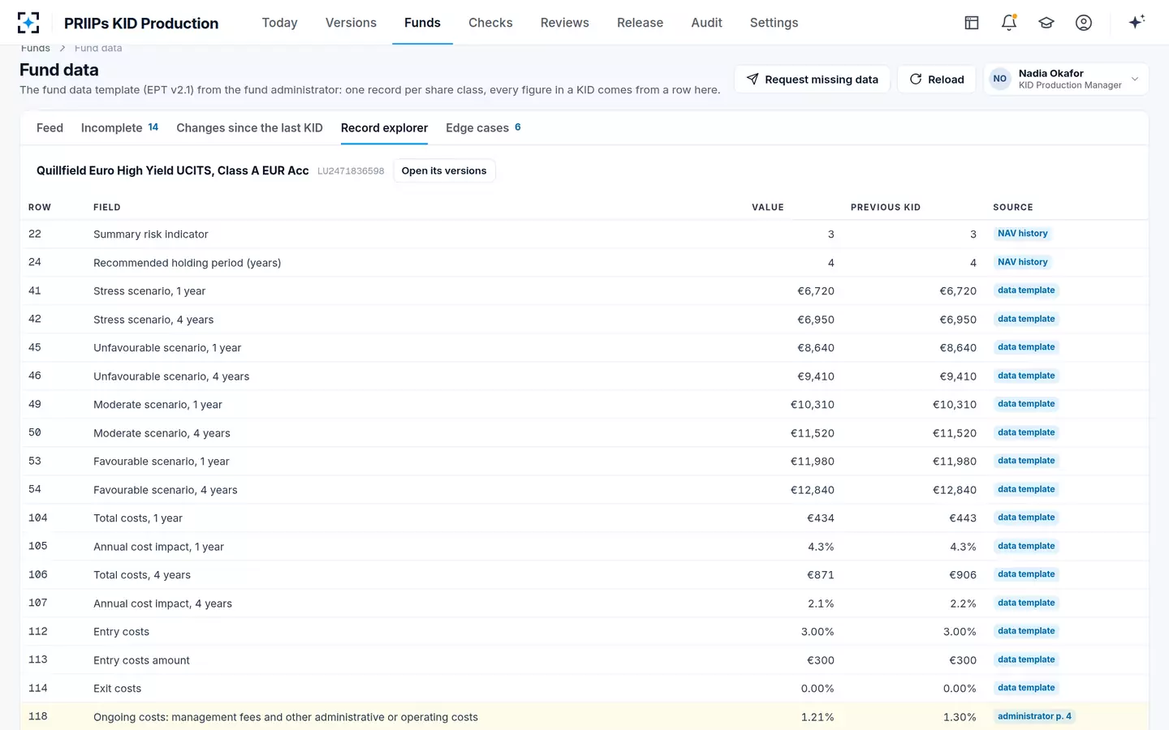
Task: Click the 2.1% annual cost impact value
Action: [821, 603]
